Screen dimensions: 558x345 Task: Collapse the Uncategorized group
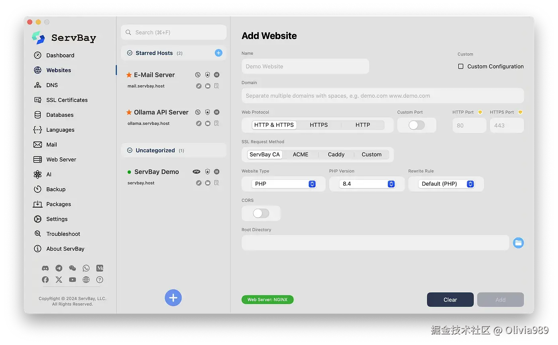point(130,151)
